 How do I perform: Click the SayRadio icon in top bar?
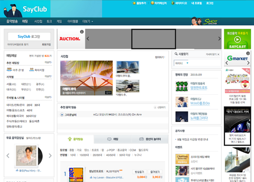173,3
